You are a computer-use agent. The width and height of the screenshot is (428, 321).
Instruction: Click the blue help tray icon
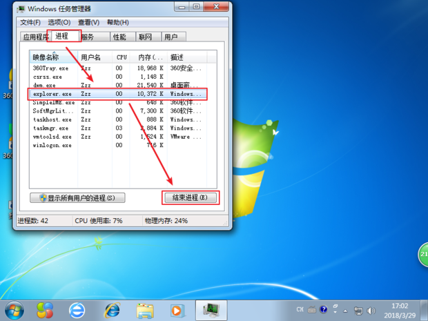[x=324, y=309]
